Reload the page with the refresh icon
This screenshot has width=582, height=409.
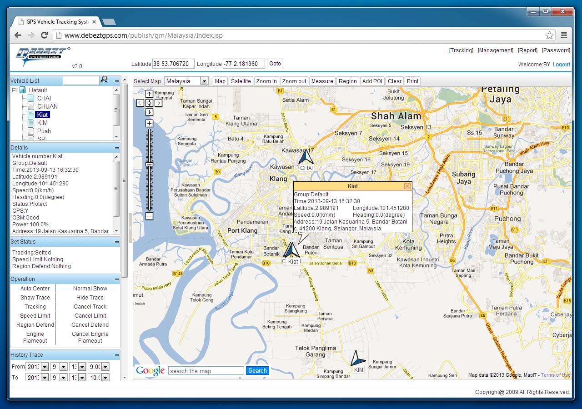click(44, 35)
